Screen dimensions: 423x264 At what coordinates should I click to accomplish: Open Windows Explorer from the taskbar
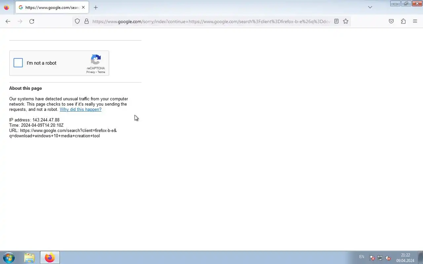[29, 257]
